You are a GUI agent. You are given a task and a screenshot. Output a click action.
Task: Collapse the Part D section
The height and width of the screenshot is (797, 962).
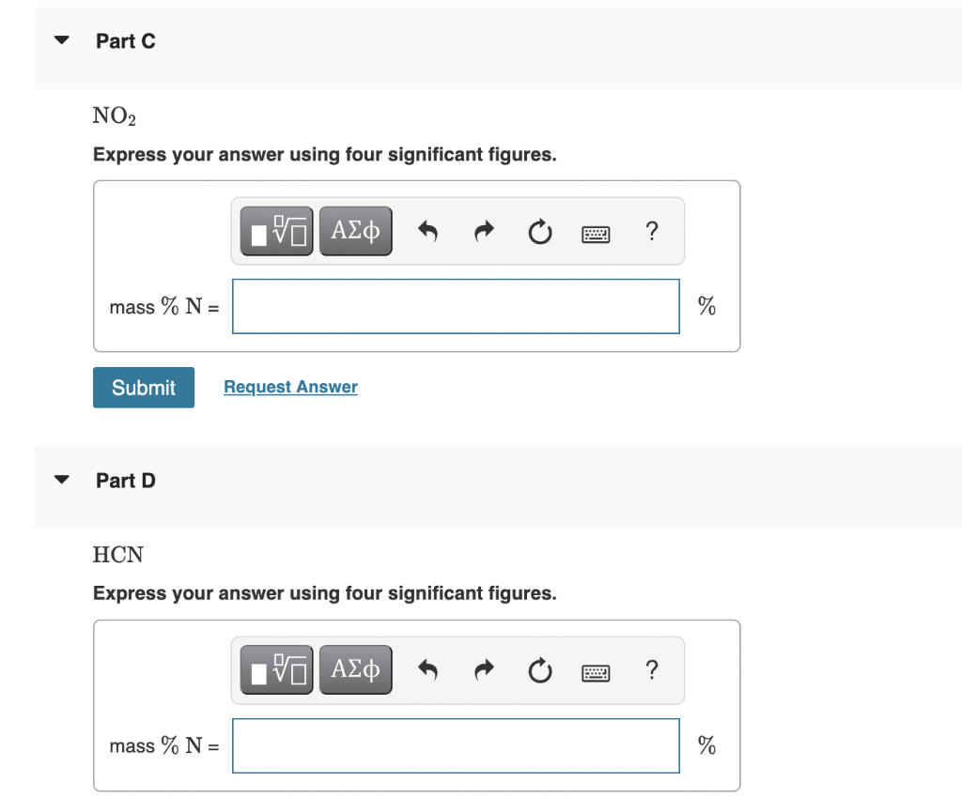coord(60,479)
